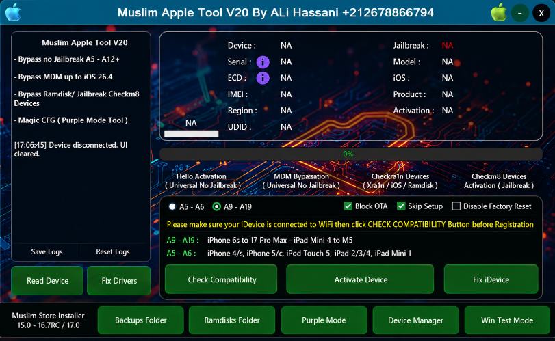Click the Fix Drivers button
Image resolution: width=555 pixels, height=341 pixels.
[x=119, y=281]
